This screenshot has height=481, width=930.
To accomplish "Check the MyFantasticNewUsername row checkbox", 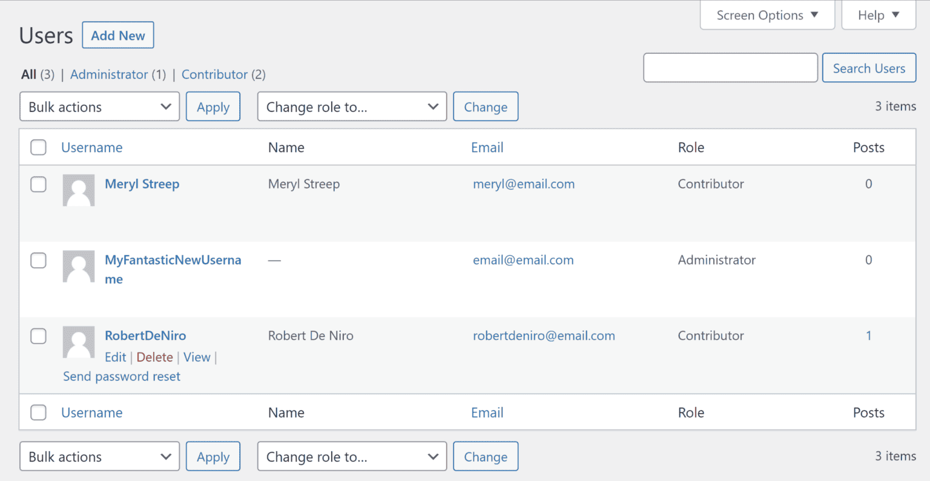I will click(x=38, y=260).
